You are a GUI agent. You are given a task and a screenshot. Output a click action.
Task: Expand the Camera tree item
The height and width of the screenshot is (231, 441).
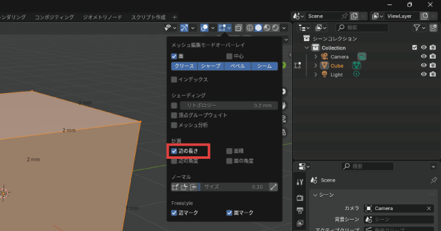click(315, 56)
